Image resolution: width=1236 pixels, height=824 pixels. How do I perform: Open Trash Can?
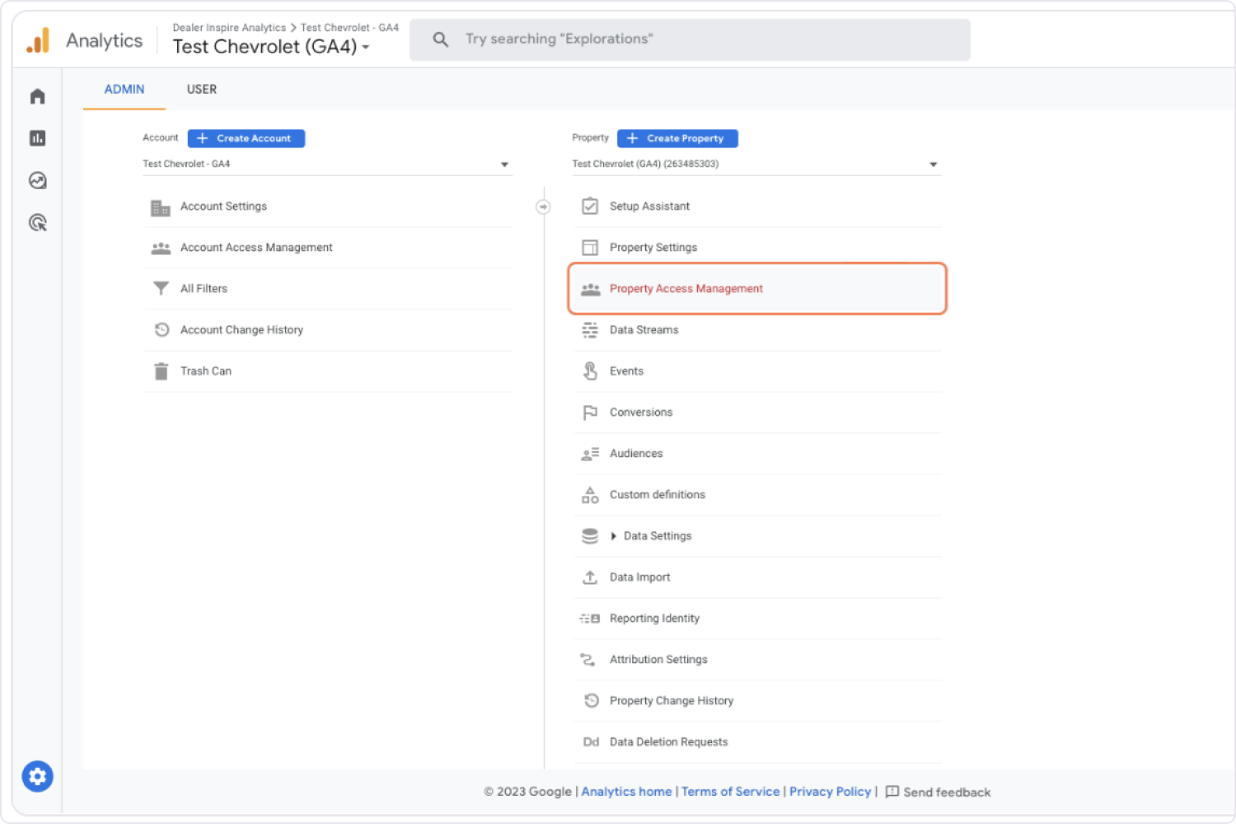pyautogui.click(x=329, y=372)
